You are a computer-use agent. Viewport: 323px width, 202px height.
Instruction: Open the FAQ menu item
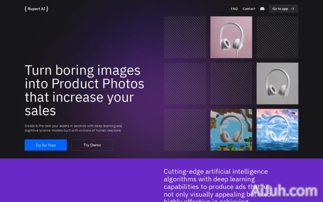click(x=234, y=9)
